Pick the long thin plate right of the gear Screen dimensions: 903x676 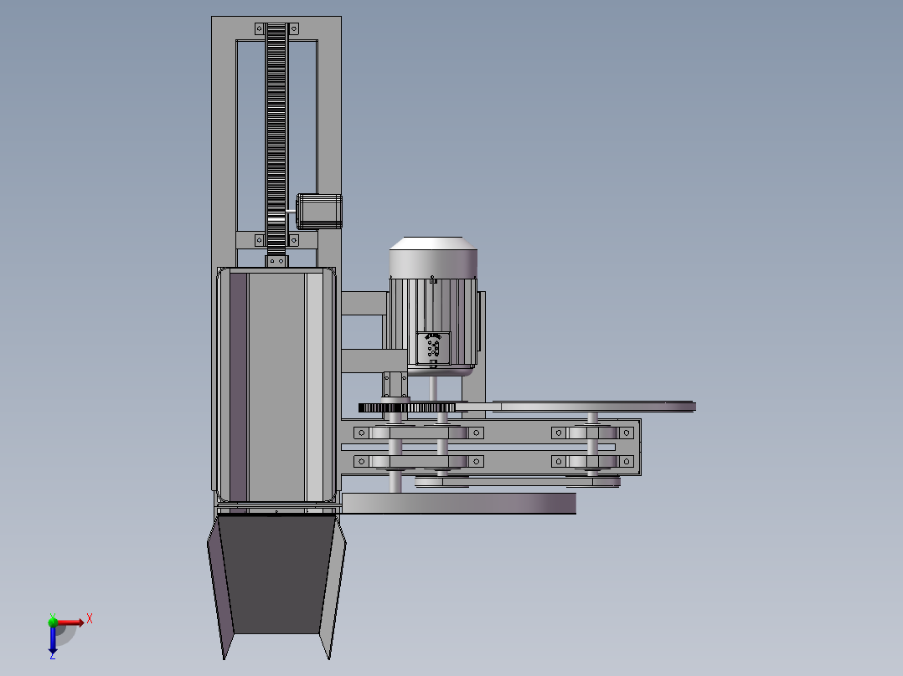pos(576,407)
